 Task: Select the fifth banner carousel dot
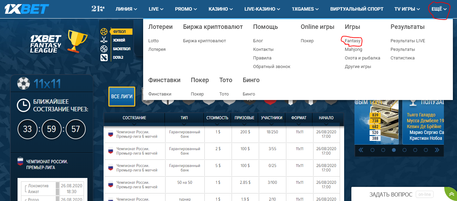pos(415,150)
